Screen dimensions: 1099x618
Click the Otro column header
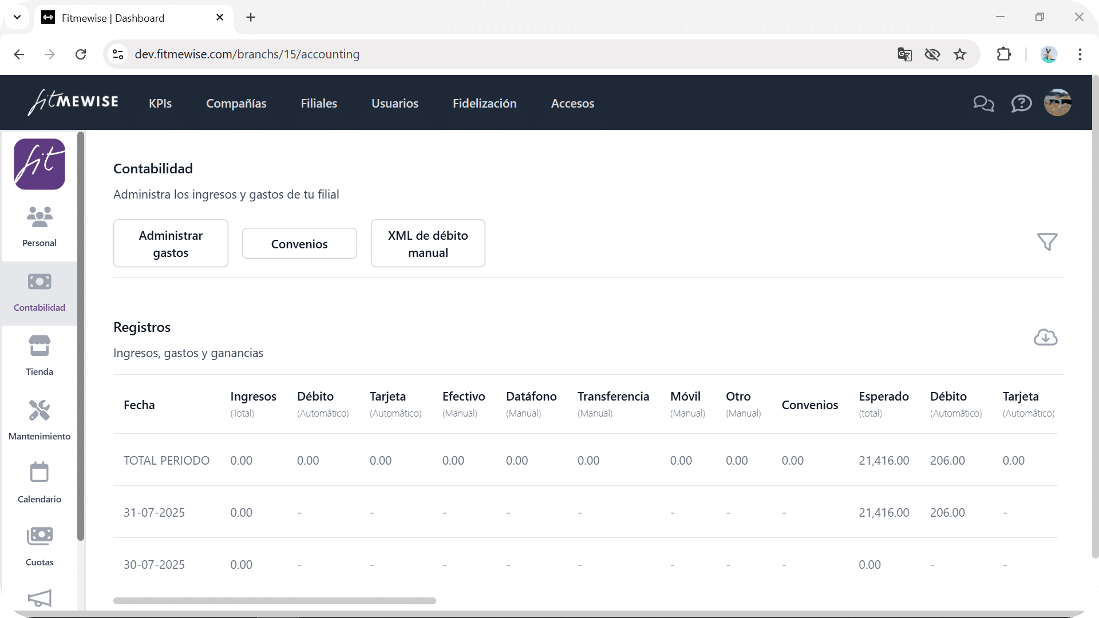[x=743, y=405]
